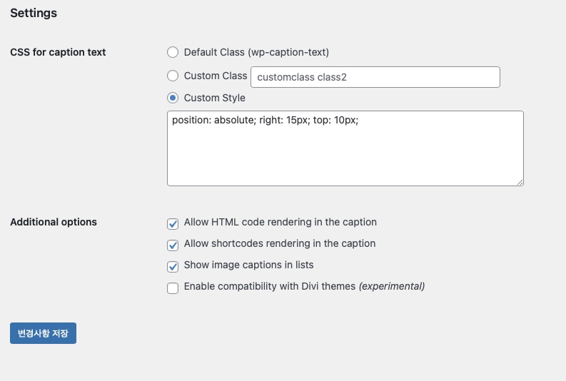Click the "Custom Class" label text
Image resolution: width=566 pixels, height=381 pixels.
[x=216, y=76]
